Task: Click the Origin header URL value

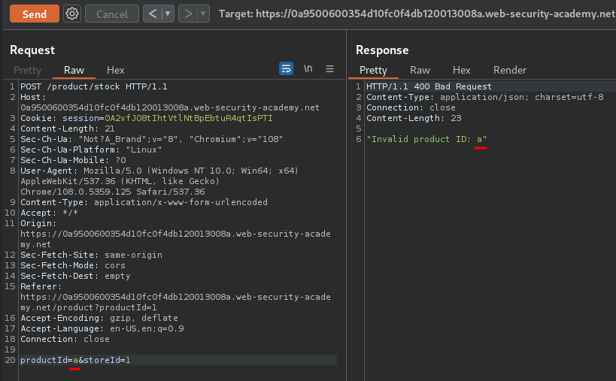Action: click(175, 239)
